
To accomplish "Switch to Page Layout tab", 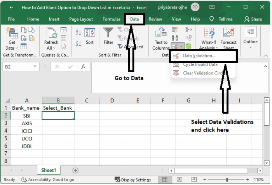I will [81, 19].
